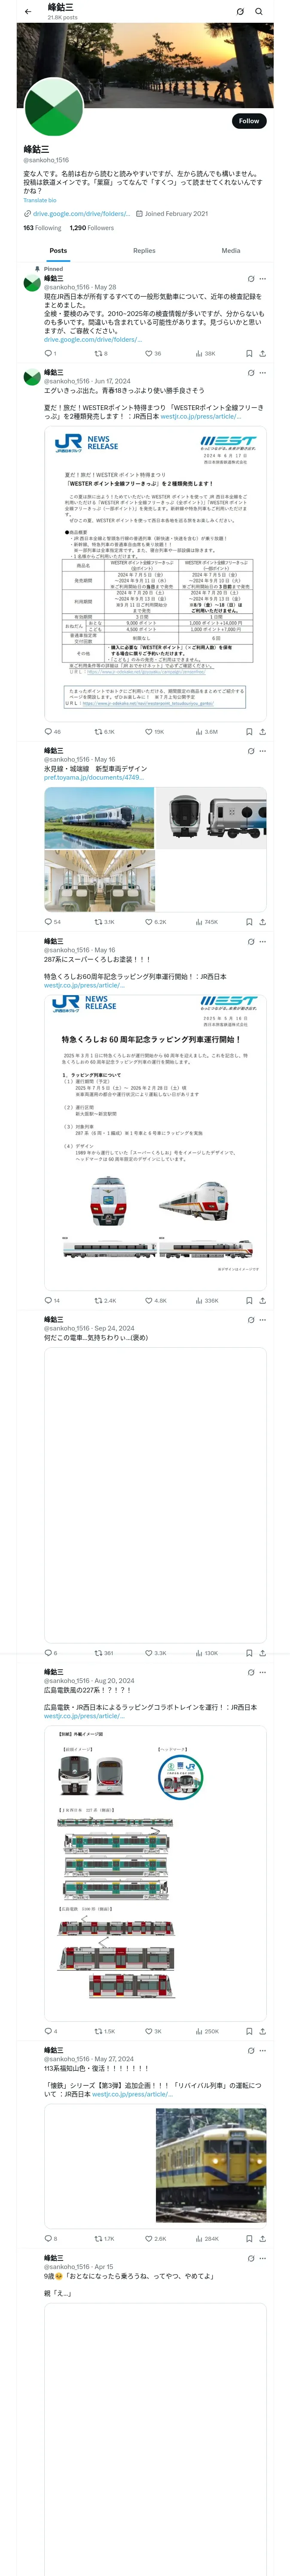The height and width of the screenshot is (2576, 290).
Task: Open search using the header magnifier icon
Action: [x=259, y=12]
